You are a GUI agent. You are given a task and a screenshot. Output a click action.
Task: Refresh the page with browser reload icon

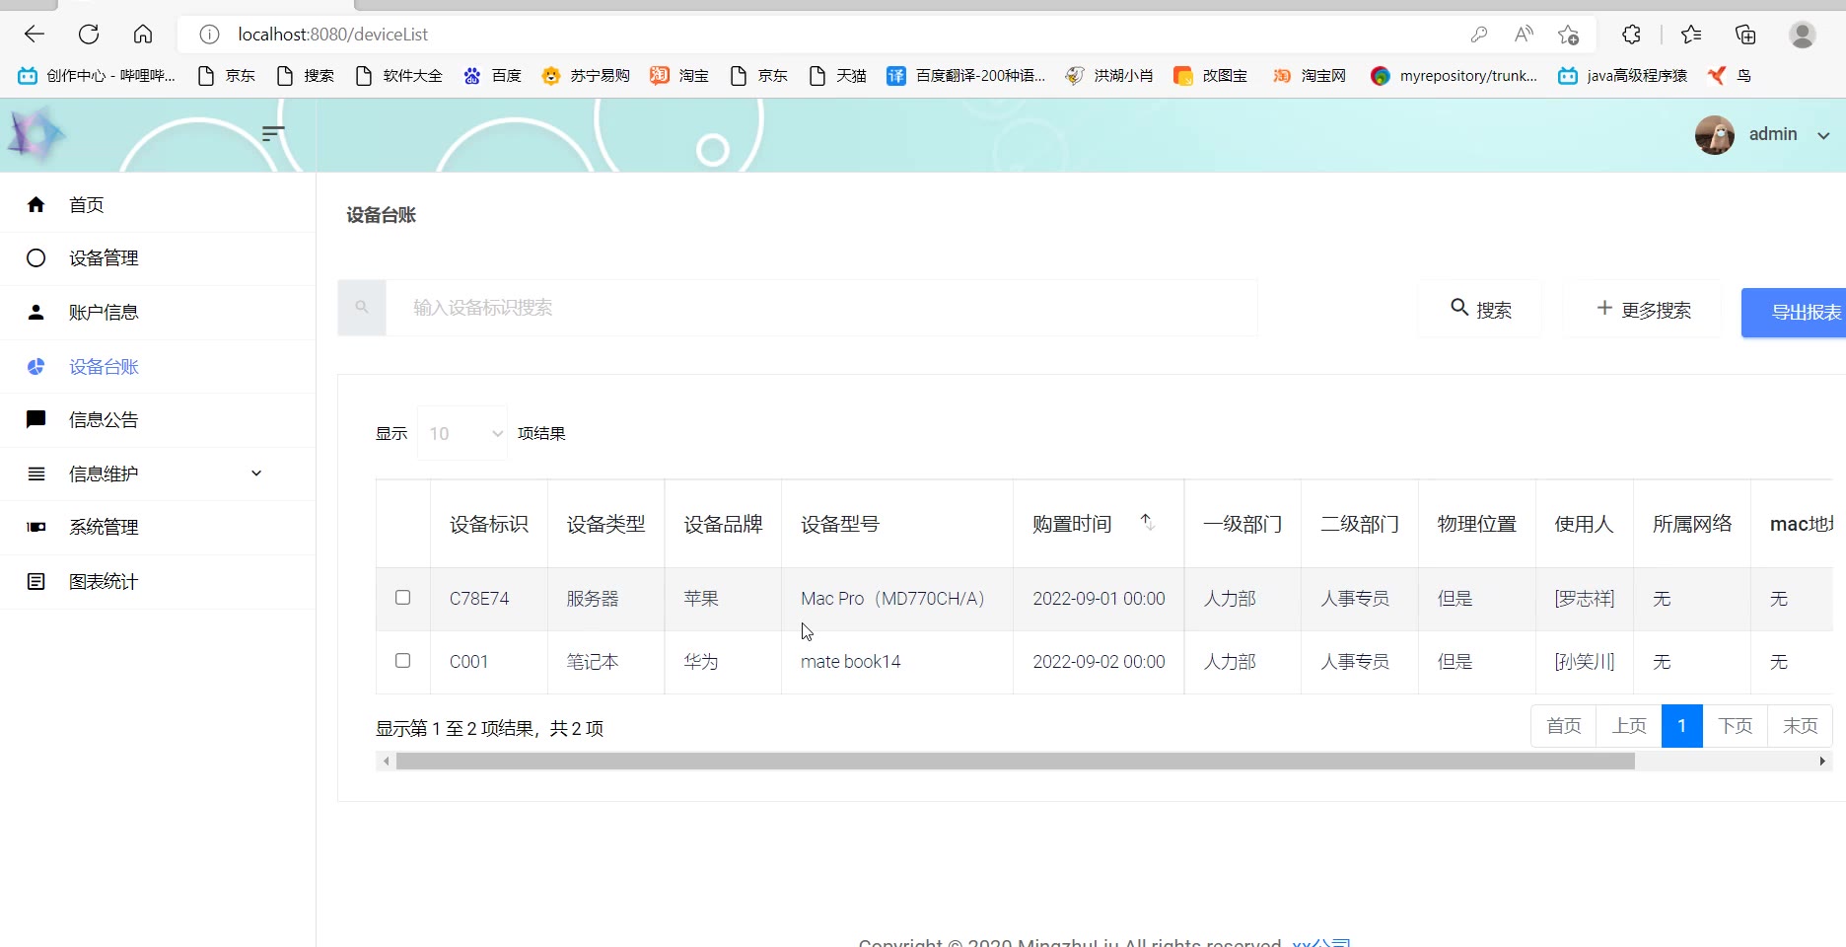89,35
